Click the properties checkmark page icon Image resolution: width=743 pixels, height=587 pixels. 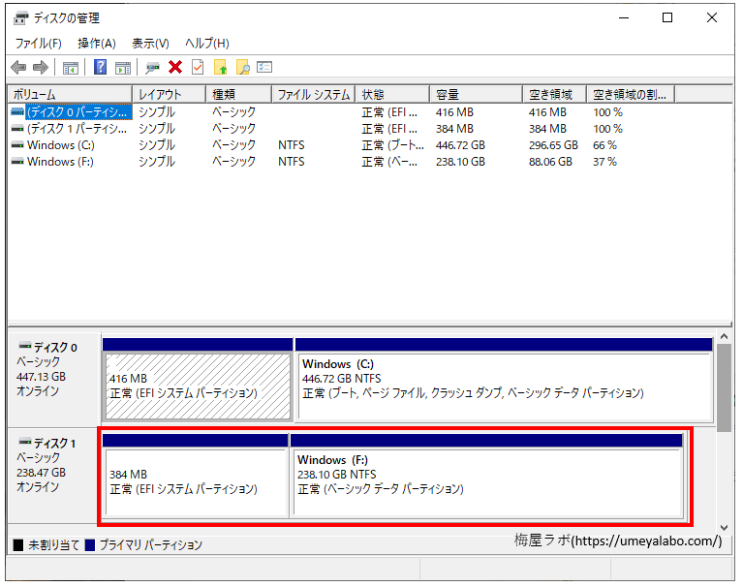point(198,67)
